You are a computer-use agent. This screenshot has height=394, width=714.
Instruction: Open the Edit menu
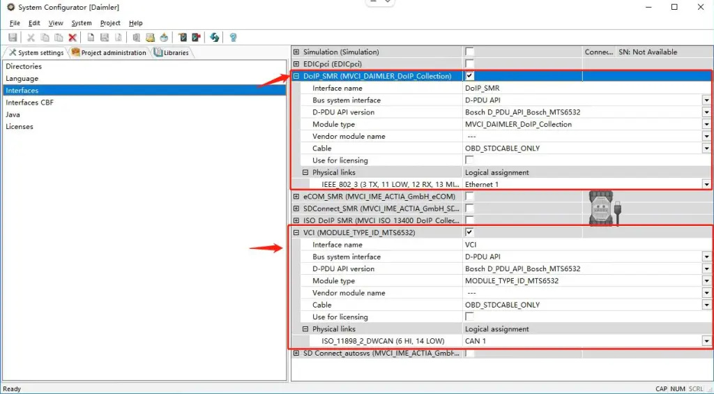(34, 23)
